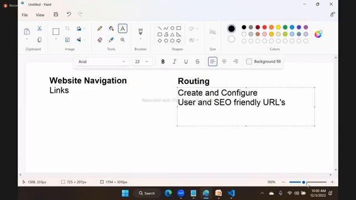Open the Arial font family dropdown
The image size is (356, 200).
click(x=102, y=62)
